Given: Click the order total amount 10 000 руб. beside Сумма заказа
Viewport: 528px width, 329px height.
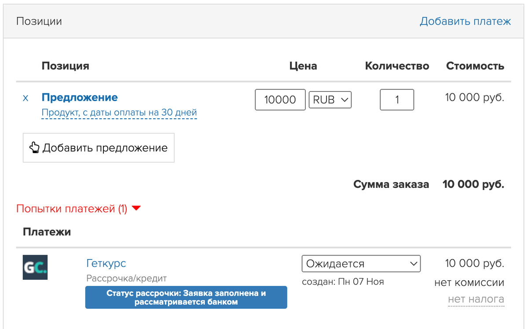Looking at the screenshot, I should tap(473, 184).
